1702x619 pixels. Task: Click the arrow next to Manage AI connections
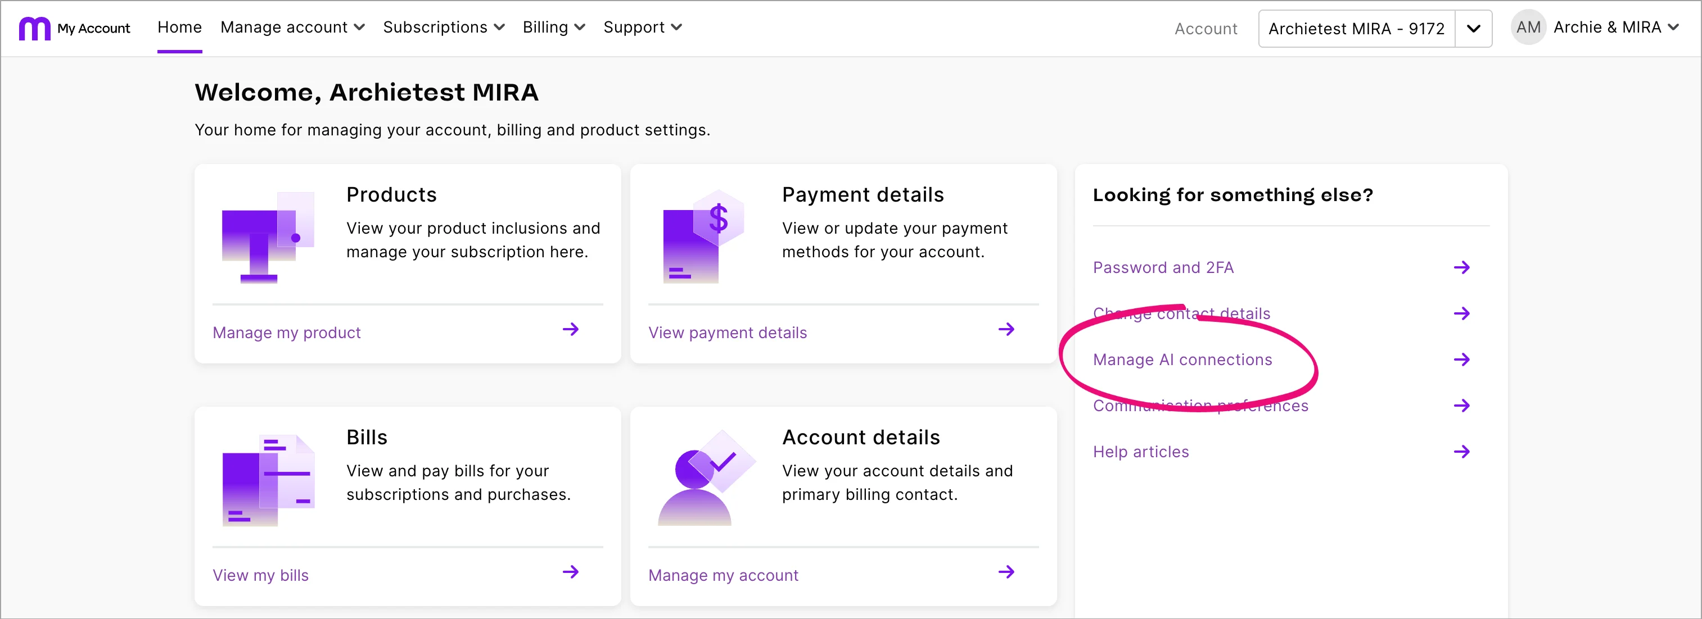tap(1461, 359)
